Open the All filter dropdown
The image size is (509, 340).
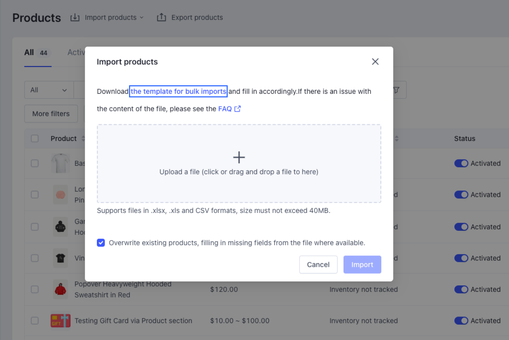pyautogui.click(x=49, y=90)
